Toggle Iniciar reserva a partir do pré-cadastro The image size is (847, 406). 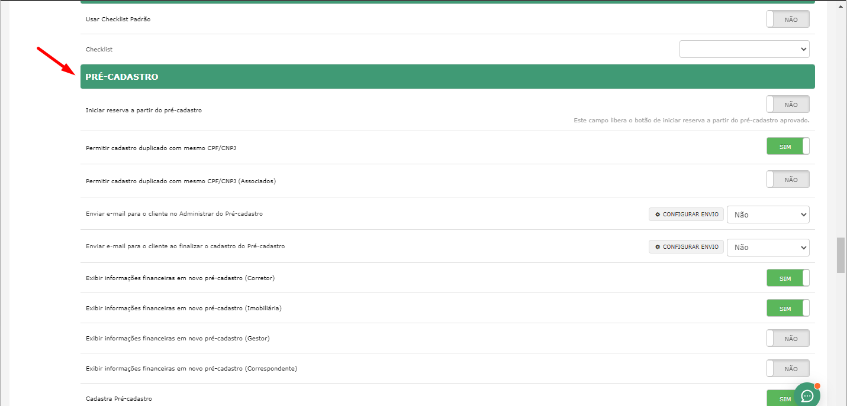click(788, 105)
